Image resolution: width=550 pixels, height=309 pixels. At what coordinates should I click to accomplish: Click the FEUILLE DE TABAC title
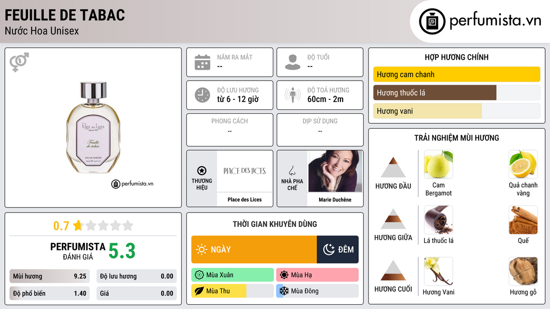coord(65,15)
